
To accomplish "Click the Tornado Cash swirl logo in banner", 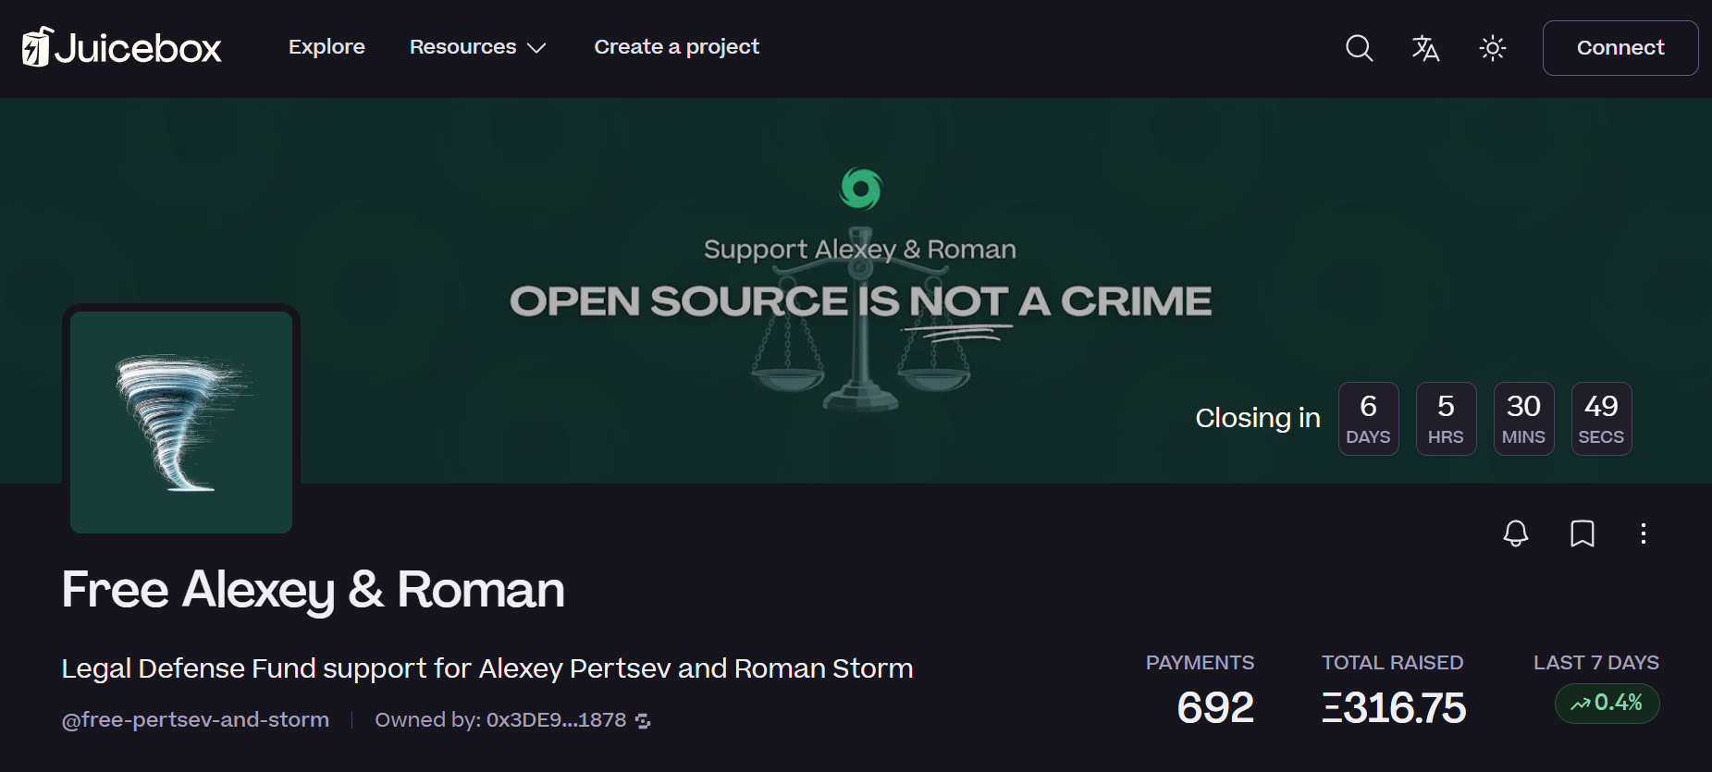I will coord(860,189).
